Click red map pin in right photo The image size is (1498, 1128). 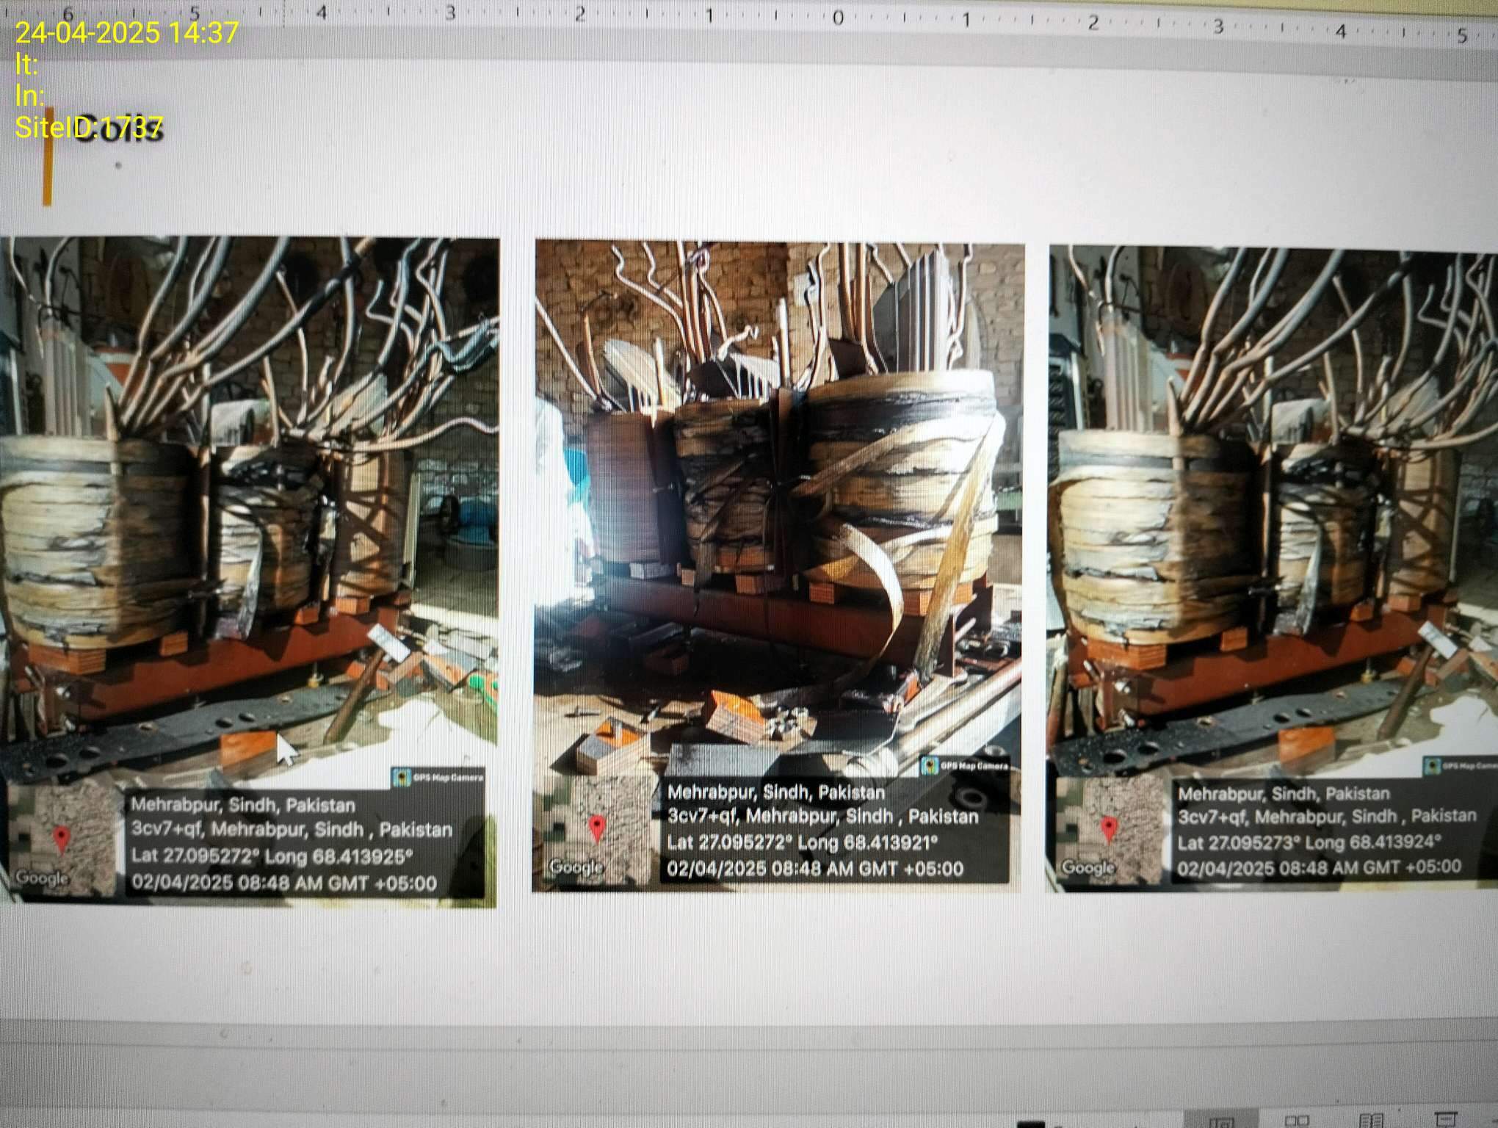[x=1109, y=829]
